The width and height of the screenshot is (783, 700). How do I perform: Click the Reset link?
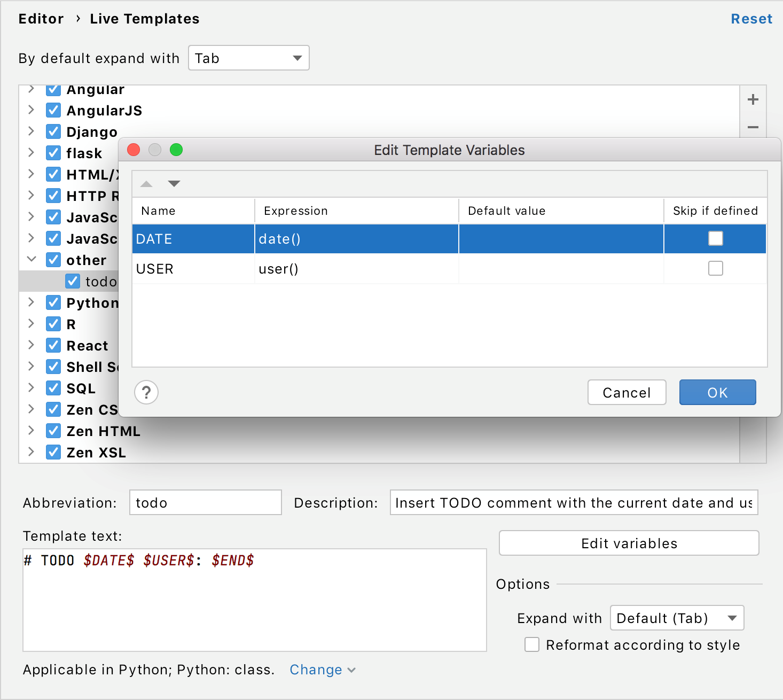[751, 19]
